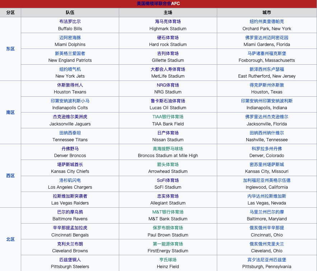Visit the 克利夫兰布朗 team link
The width and height of the screenshot is (317, 271).
click(x=70, y=244)
